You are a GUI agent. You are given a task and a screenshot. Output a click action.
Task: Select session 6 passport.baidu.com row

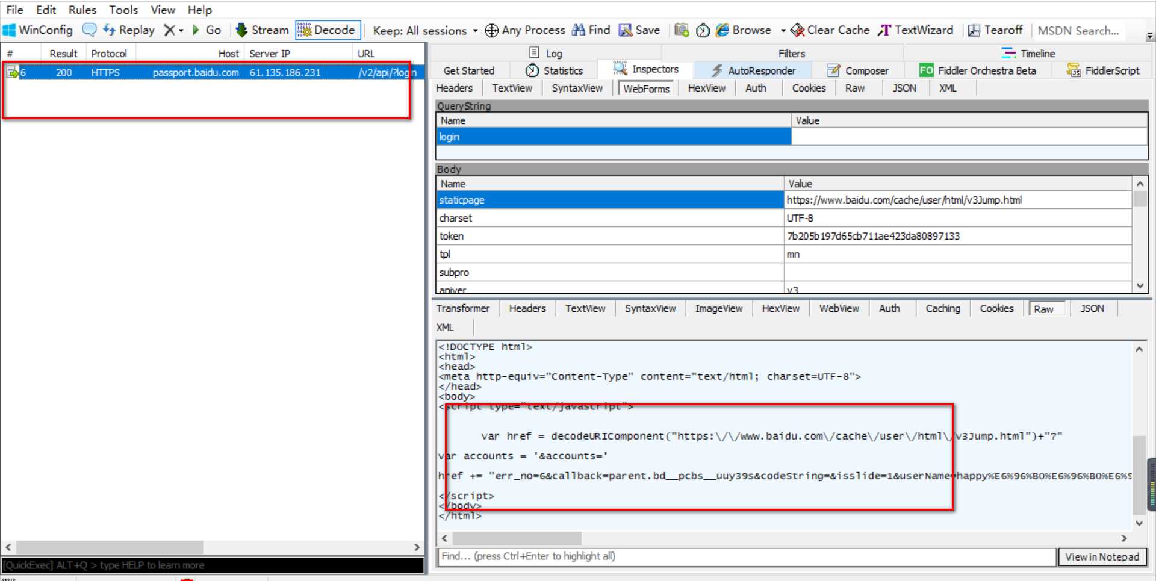coord(213,72)
